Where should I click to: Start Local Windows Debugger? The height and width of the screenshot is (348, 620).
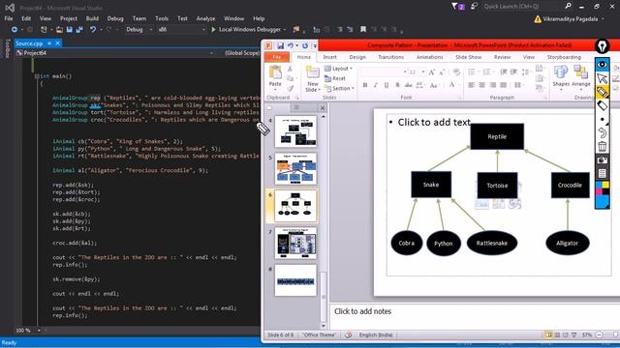248,30
